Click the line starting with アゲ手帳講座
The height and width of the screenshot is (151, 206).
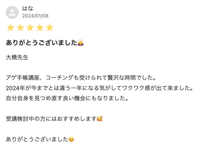[x=81, y=78]
